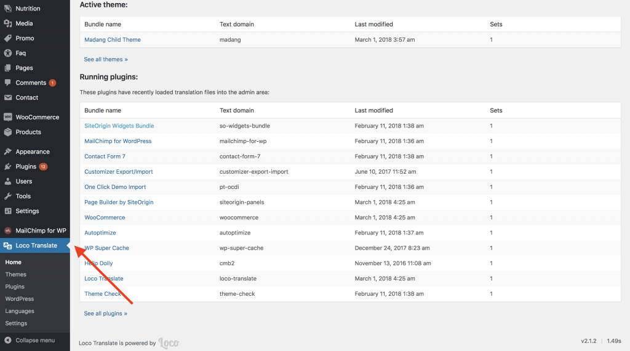Viewport: 630px width, 351px height.
Task: Click the Plugins plug icon
Action: tap(7, 166)
